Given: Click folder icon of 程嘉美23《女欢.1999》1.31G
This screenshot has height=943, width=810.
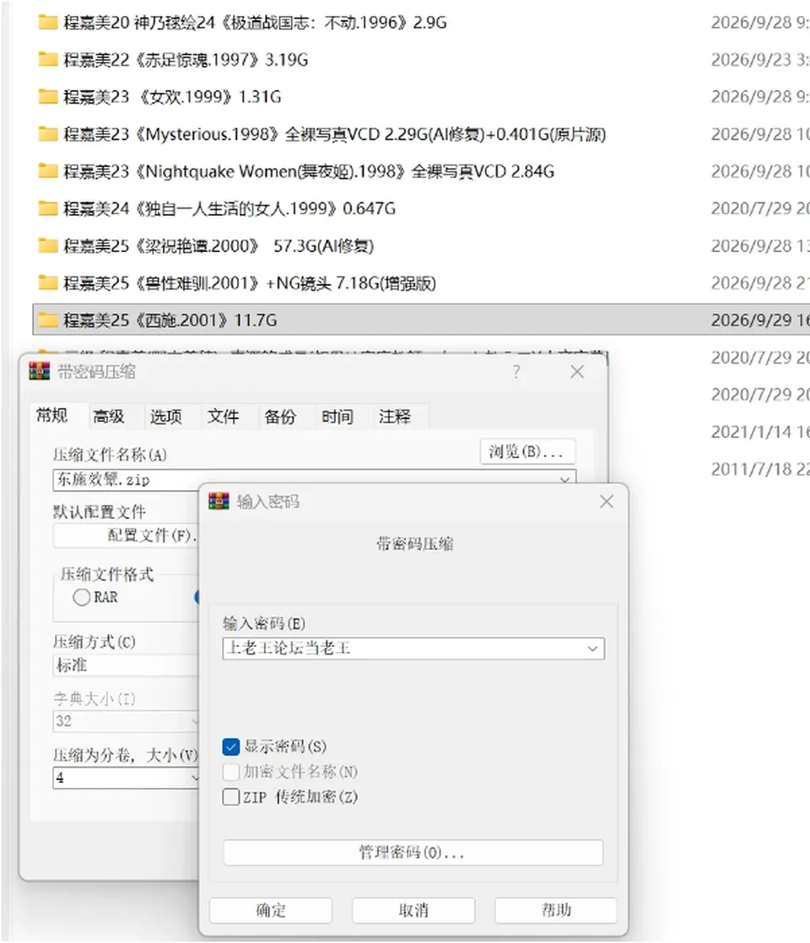Looking at the screenshot, I should pyautogui.click(x=47, y=96).
